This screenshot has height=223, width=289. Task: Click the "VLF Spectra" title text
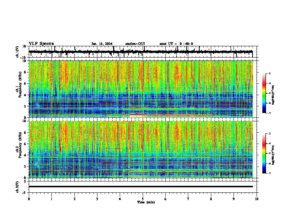(41, 44)
